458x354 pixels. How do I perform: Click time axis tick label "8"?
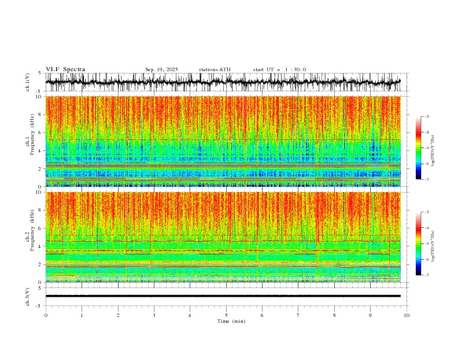click(x=334, y=315)
